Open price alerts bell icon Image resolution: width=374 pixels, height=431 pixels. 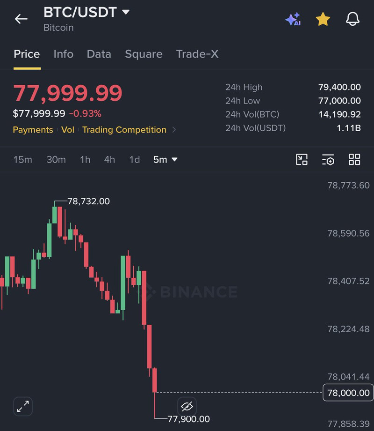pyautogui.click(x=352, y=19)
